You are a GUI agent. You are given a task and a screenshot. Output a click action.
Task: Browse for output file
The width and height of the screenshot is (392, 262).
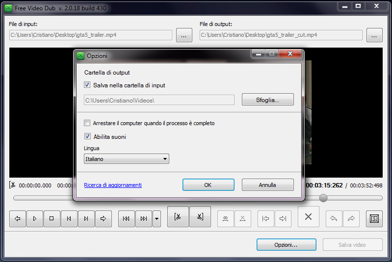tap(374, 35)
